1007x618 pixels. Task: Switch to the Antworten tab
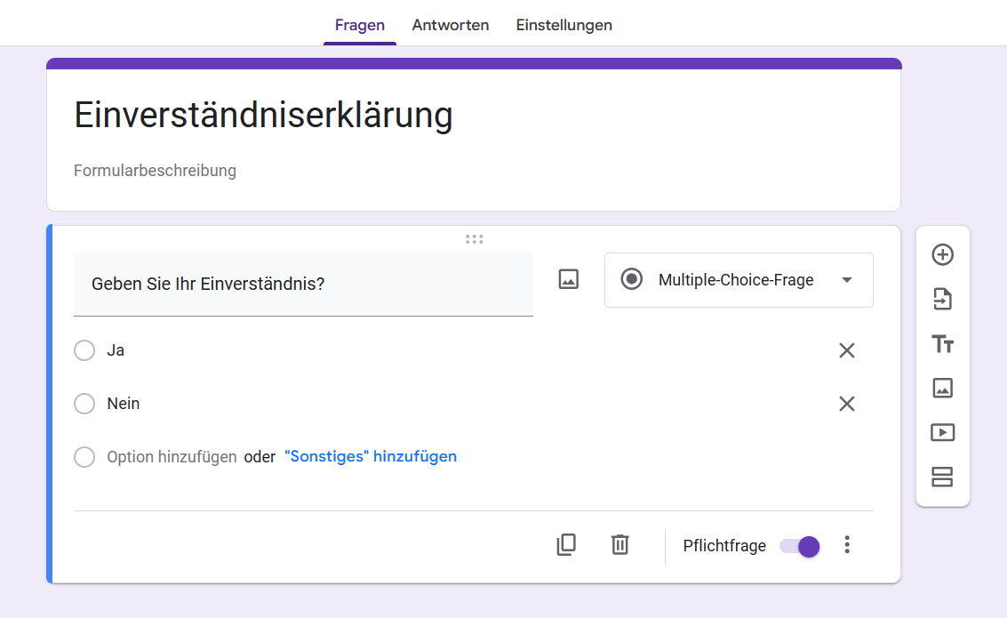[x=451, y=25]
